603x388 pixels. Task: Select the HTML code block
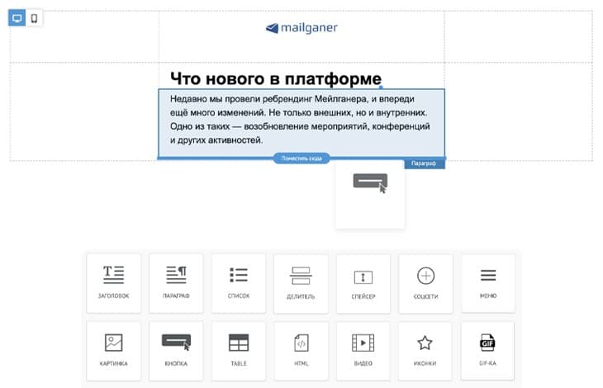[301, 350]
